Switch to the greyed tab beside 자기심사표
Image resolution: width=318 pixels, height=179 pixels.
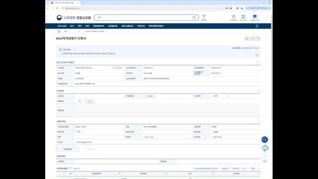[x=90, y=149]
